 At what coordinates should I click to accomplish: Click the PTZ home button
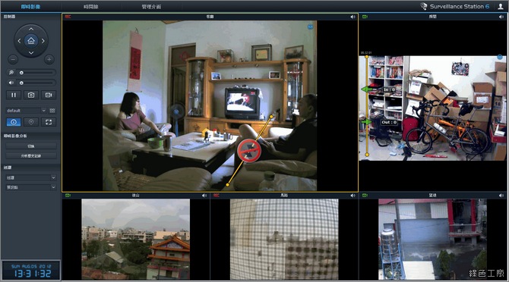31,41
